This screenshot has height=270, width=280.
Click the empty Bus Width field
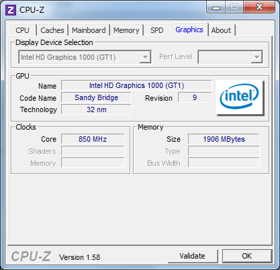point(224,163)
